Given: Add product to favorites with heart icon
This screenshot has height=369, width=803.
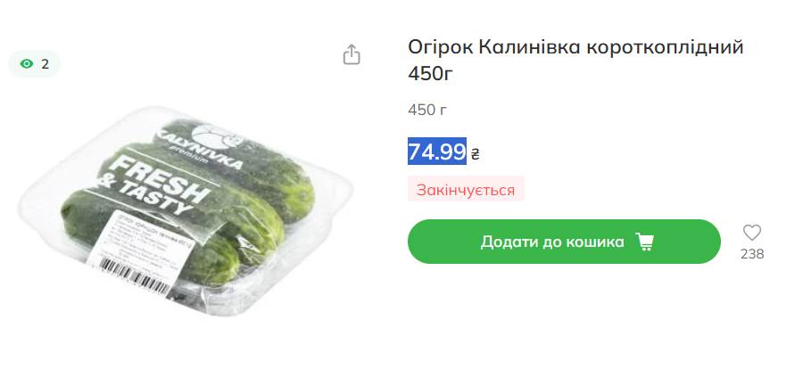Looking at the screenshot, I should pos(752,233).
